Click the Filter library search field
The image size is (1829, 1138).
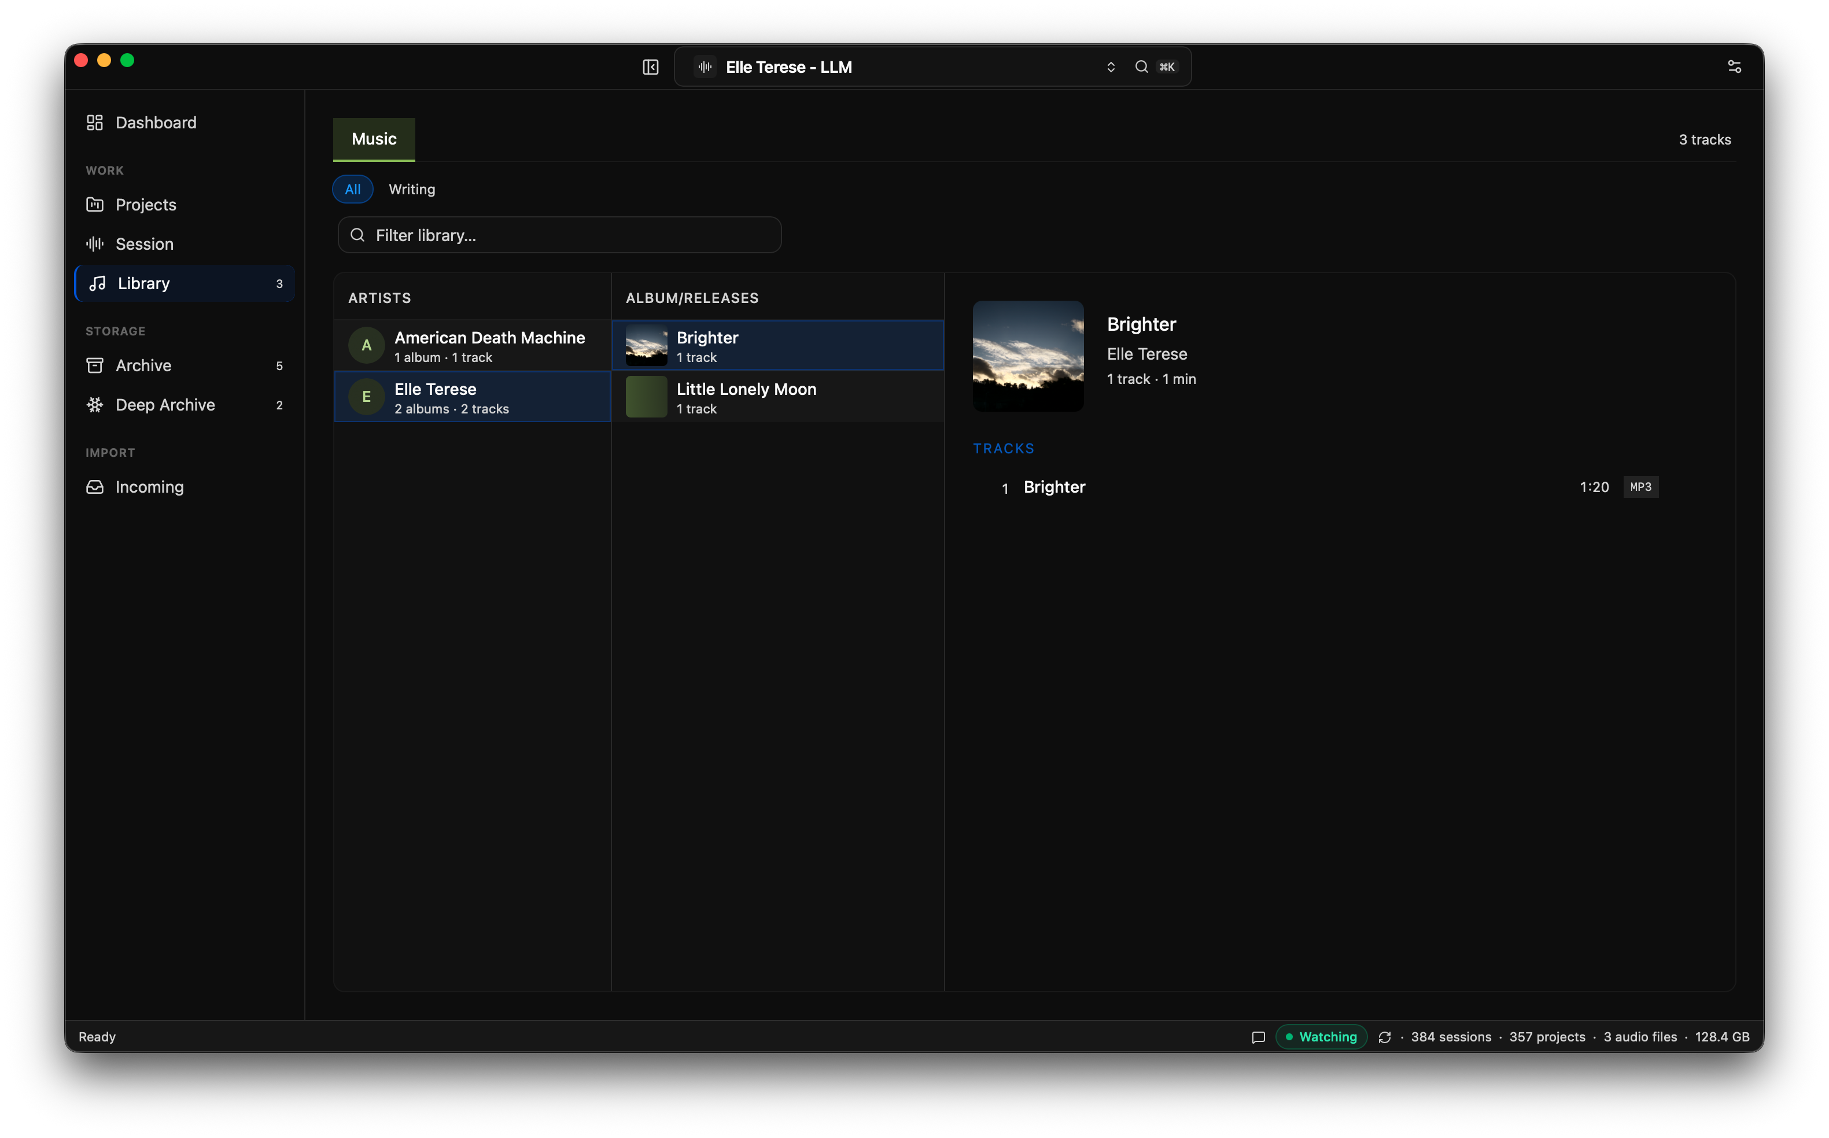[559, 235]
